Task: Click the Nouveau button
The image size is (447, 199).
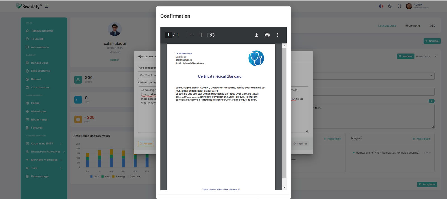Action: [x=432, y=41]
